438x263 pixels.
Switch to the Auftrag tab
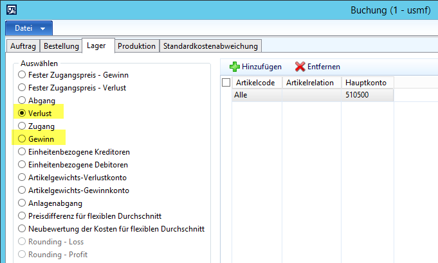(x=23, y=46)
